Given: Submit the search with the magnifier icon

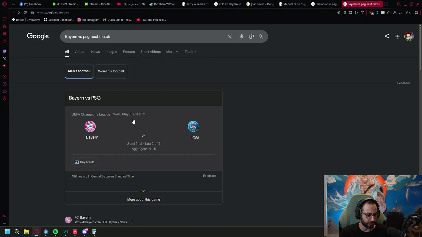Looking at the screenshot, I should [261, 37].
